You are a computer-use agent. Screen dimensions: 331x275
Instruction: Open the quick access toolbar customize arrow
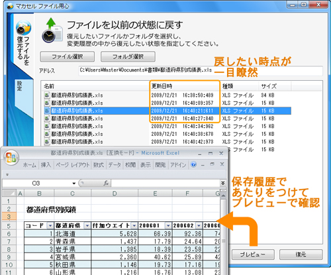[x=7, y=174]
